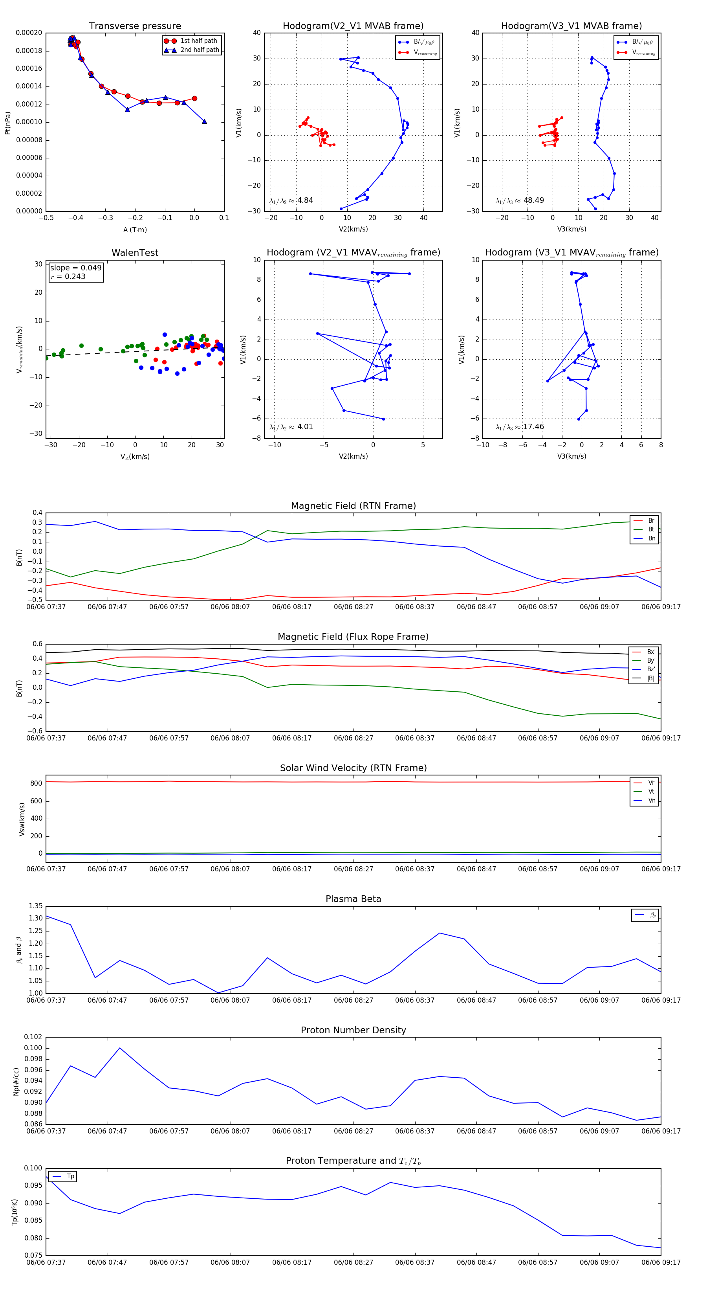Click the WalenTest plot title
707x1297 pixels.
[x=135, y=253]
